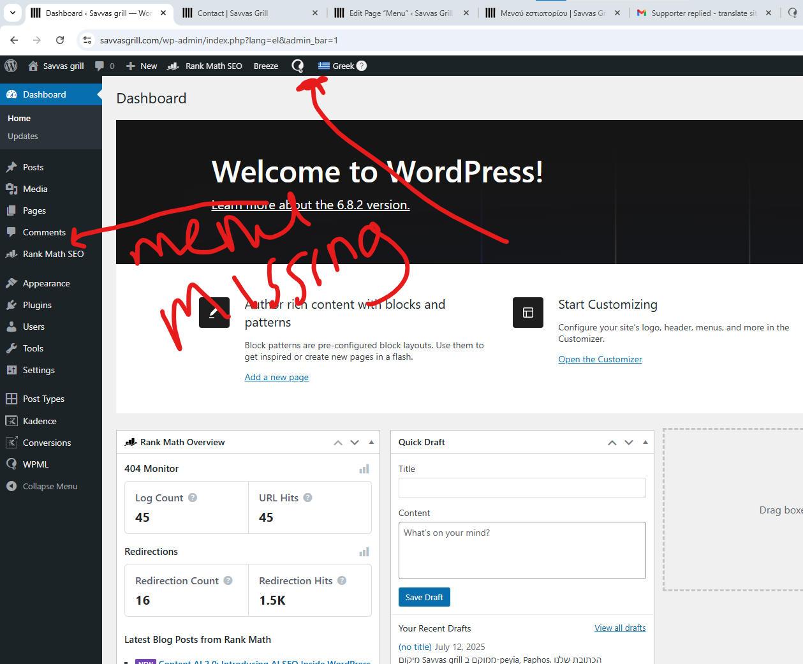Viewport: 803px width, 664px height.
Task: Open the Greek language switcher
Action: (x=337, y=66)
